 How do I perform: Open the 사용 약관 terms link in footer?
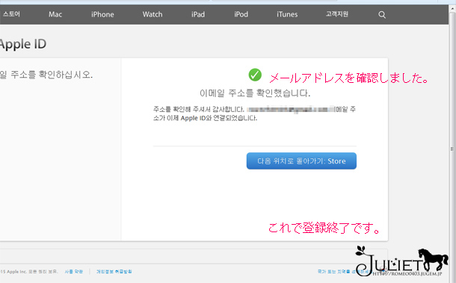coord(73,271)
